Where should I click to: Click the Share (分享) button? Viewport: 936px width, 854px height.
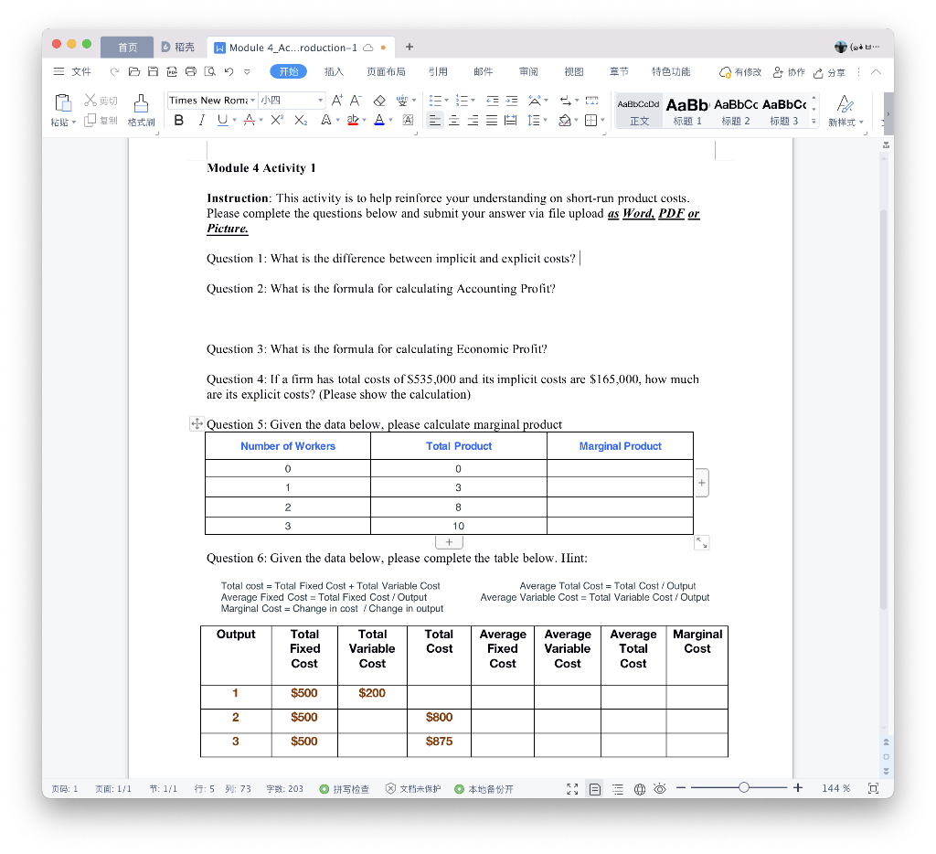829,72
